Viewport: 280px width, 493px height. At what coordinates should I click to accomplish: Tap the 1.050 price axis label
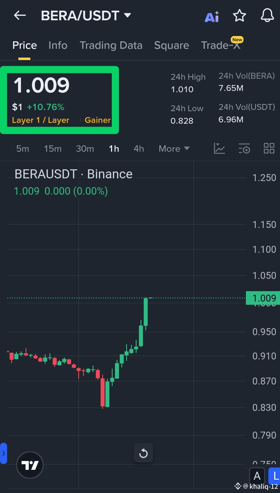click(264, 276)
